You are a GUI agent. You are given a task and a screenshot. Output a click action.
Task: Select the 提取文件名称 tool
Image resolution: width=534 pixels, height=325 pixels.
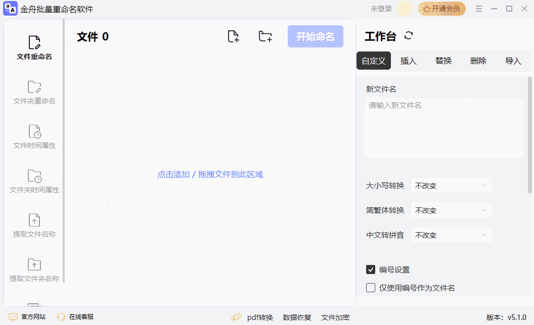pyautogui.click(x=33, y=225)
